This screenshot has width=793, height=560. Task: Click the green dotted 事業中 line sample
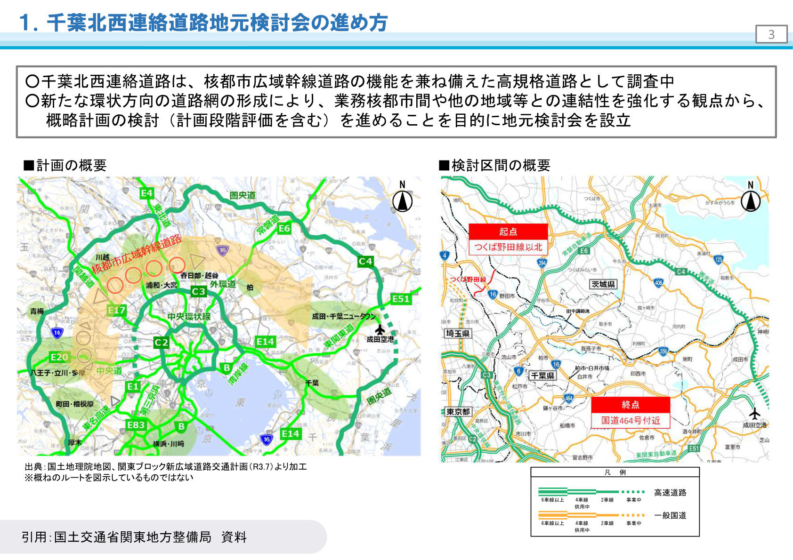(x=633, y=492)
